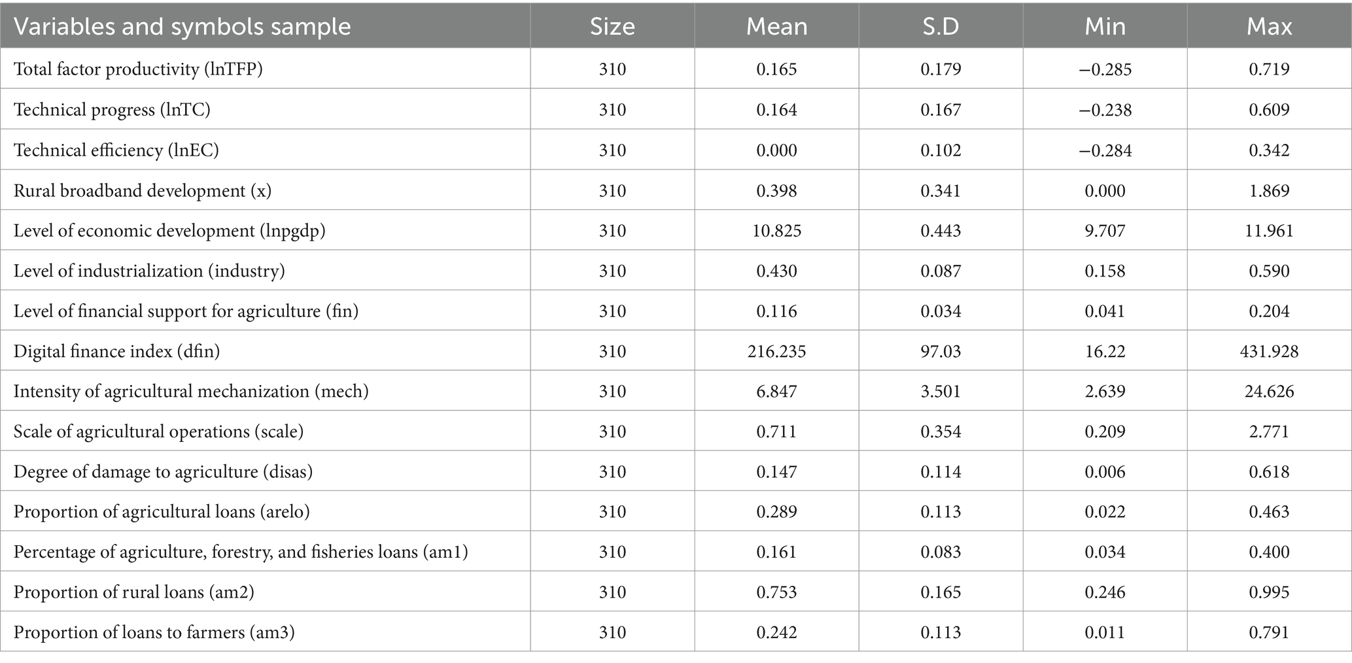Select the minimum value −0.285 cell
1352x663 pixels.
coord(1105,69)
